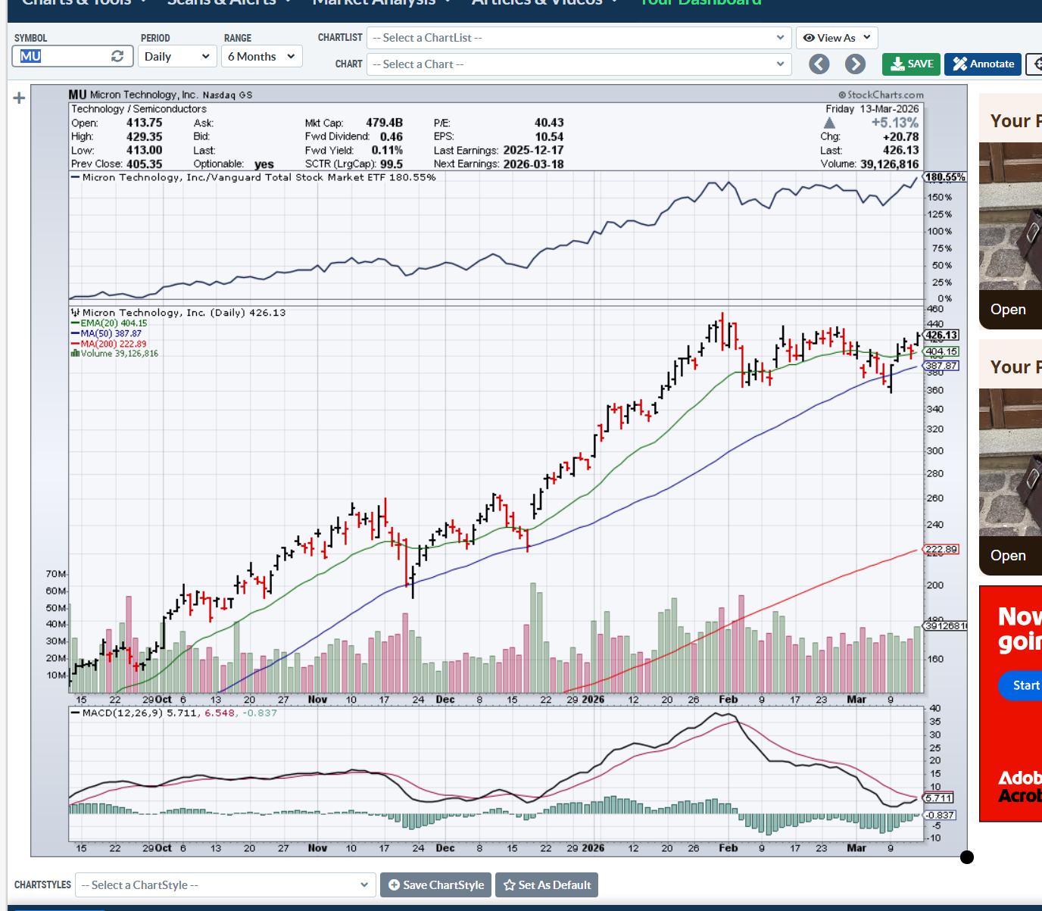Click Set As Default
Screen dimensions: 1042x911
547,884
